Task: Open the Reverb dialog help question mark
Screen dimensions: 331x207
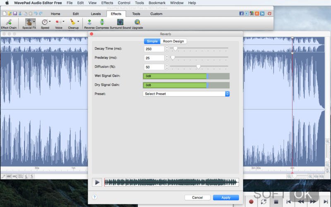Action: pos(94,197)
